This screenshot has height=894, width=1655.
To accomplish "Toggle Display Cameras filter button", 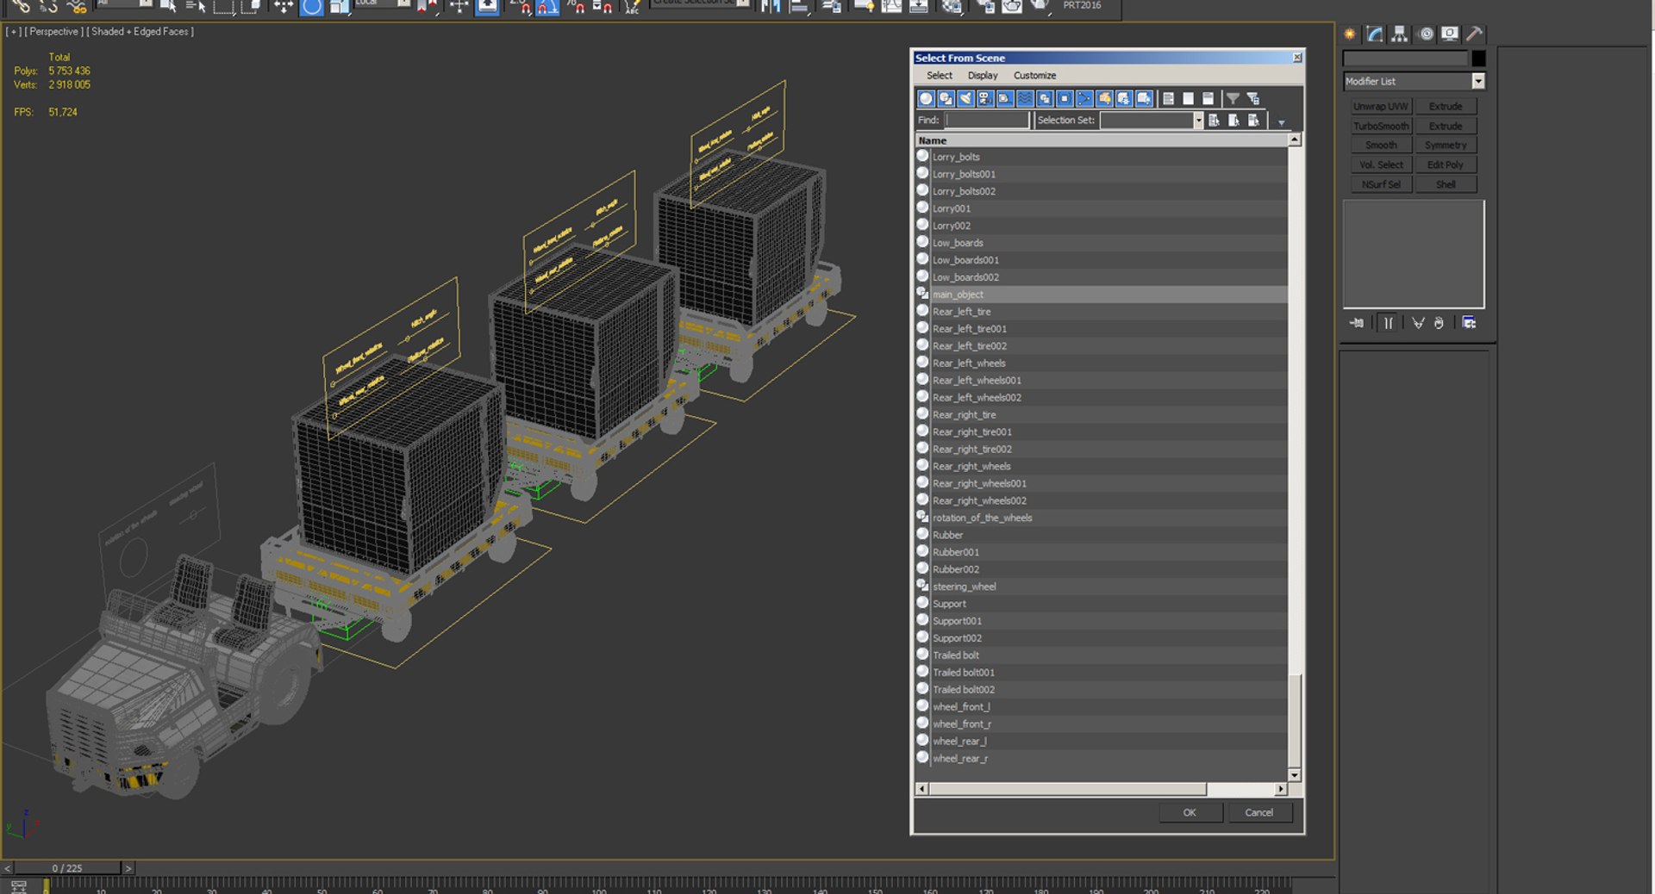I will point(985,99).
